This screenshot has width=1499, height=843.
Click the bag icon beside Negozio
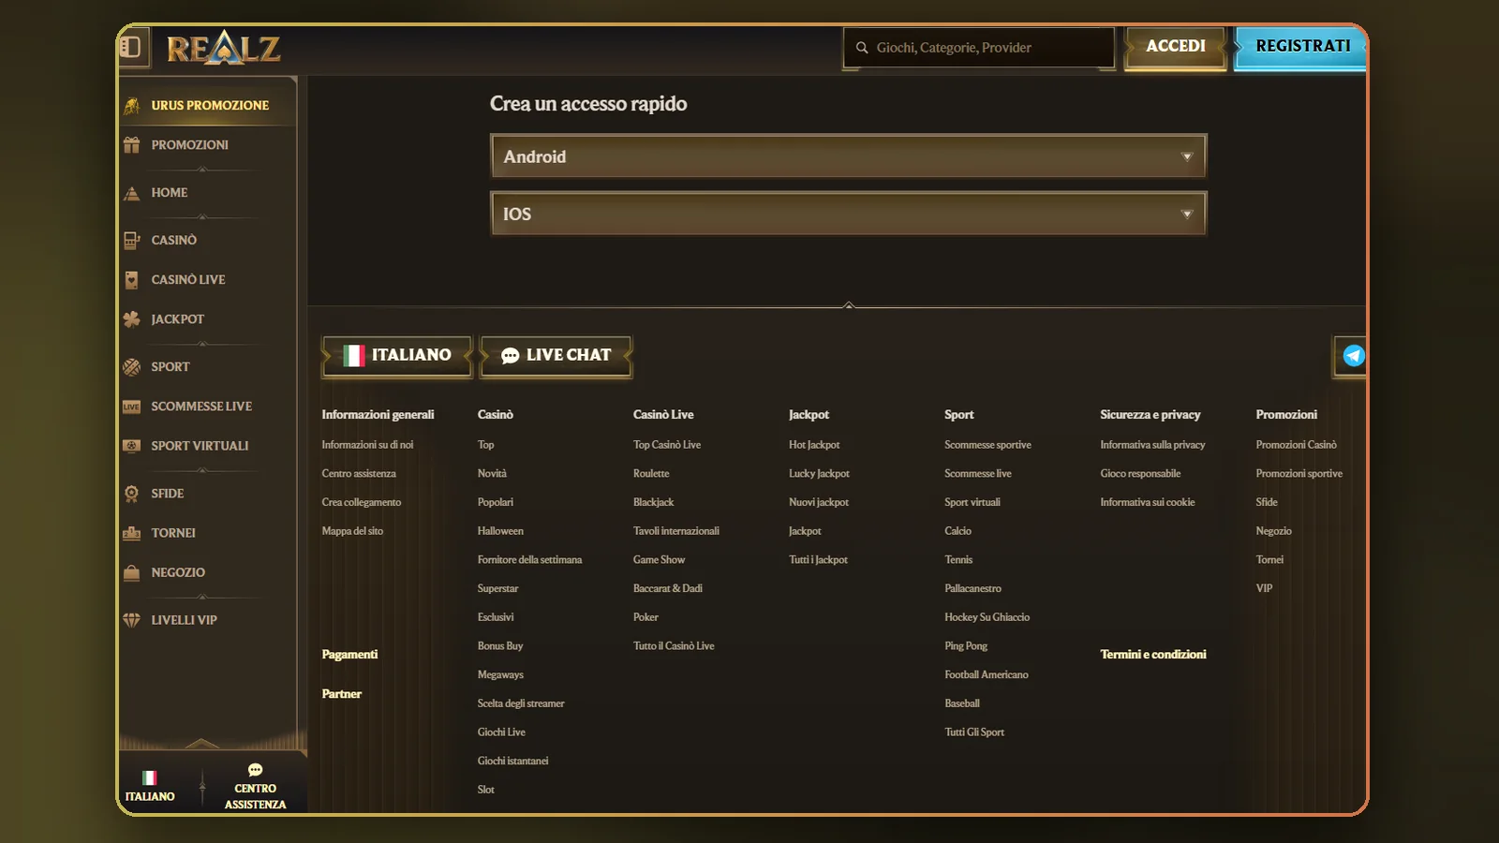pyautogui.click(x=132, y=572)
